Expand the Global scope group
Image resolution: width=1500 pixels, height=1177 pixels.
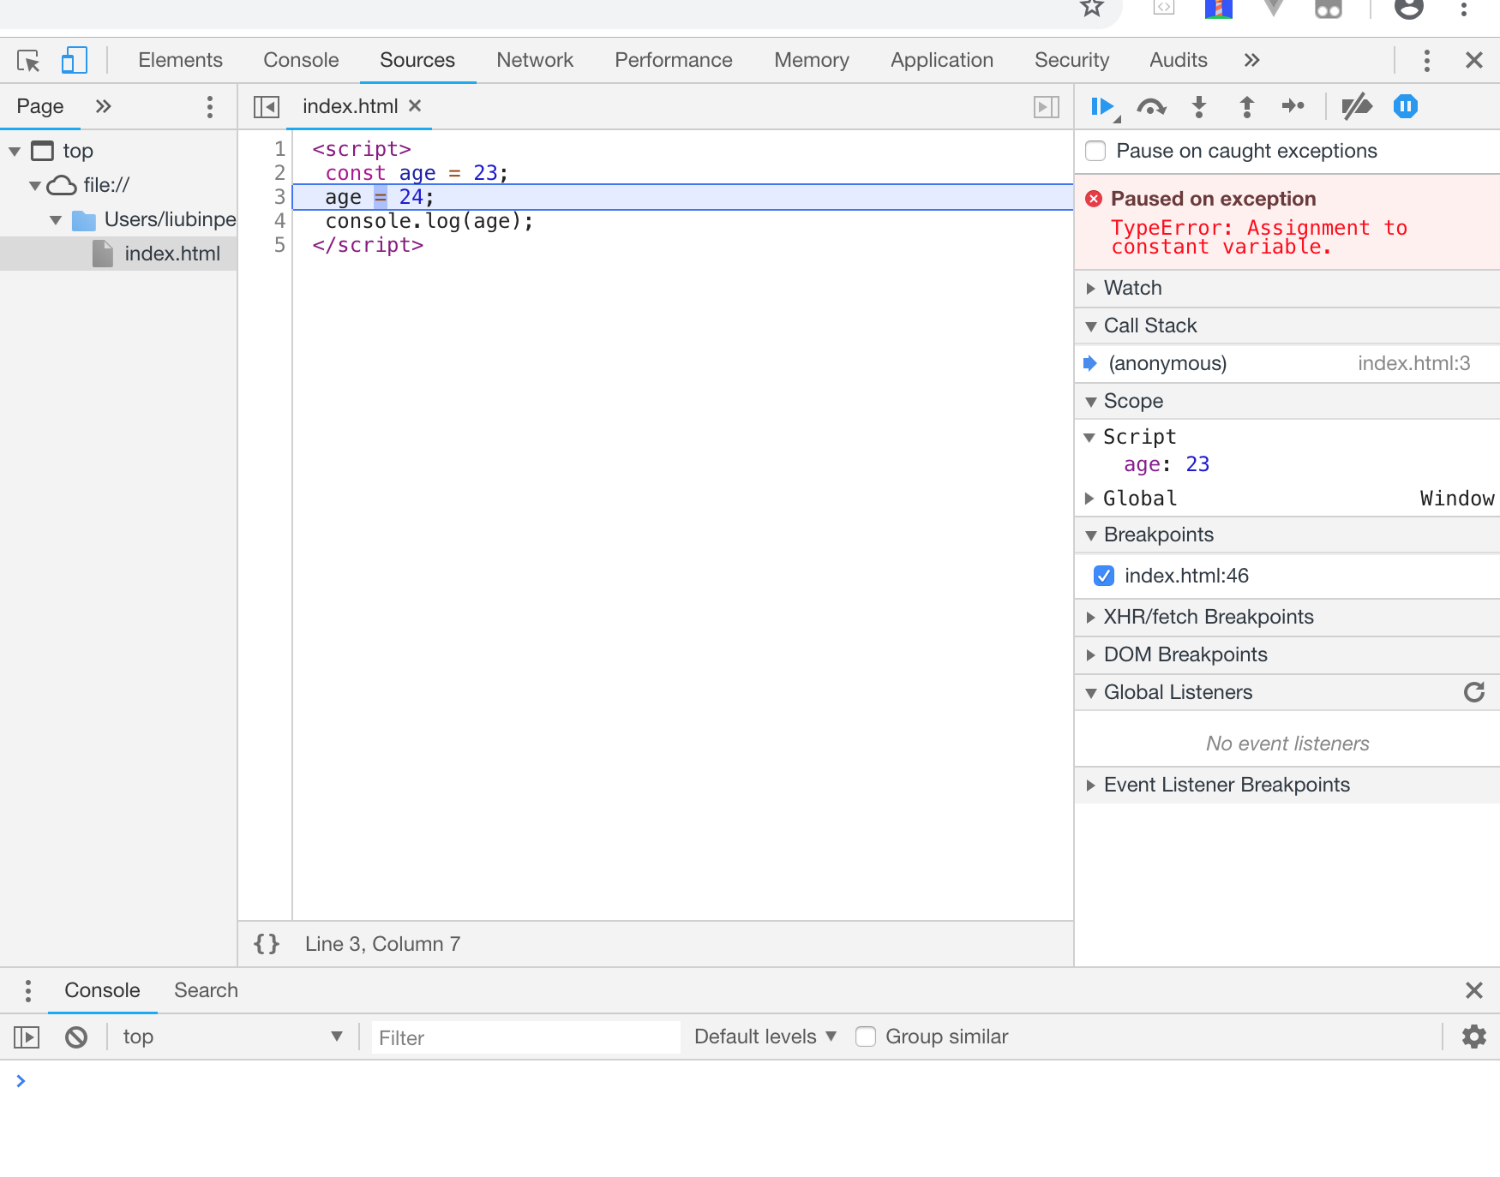click(x=1089, y=499)
